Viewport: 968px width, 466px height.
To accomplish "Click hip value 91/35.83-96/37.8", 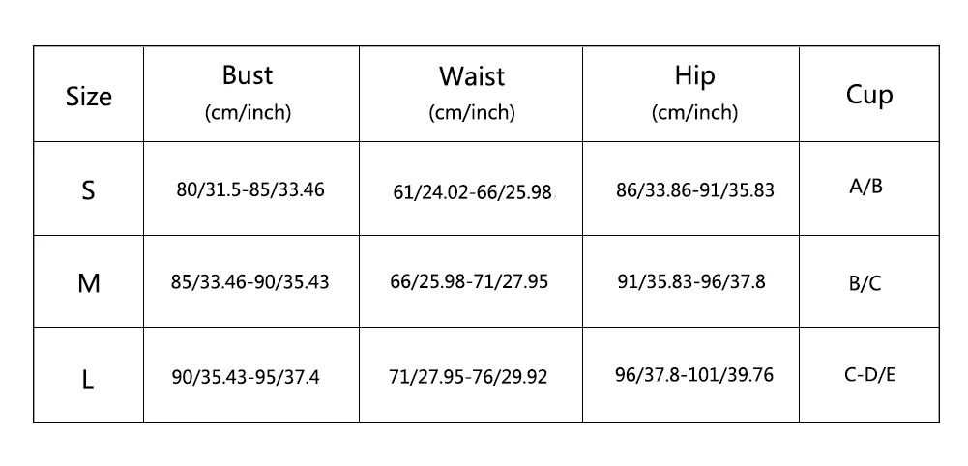I will pos(691,281).
